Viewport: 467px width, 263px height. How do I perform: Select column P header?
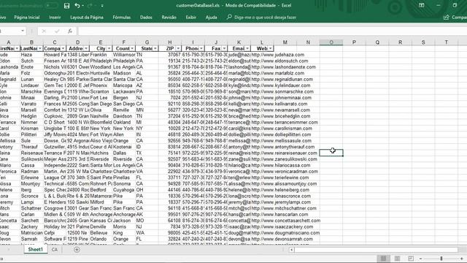point(354,42)
